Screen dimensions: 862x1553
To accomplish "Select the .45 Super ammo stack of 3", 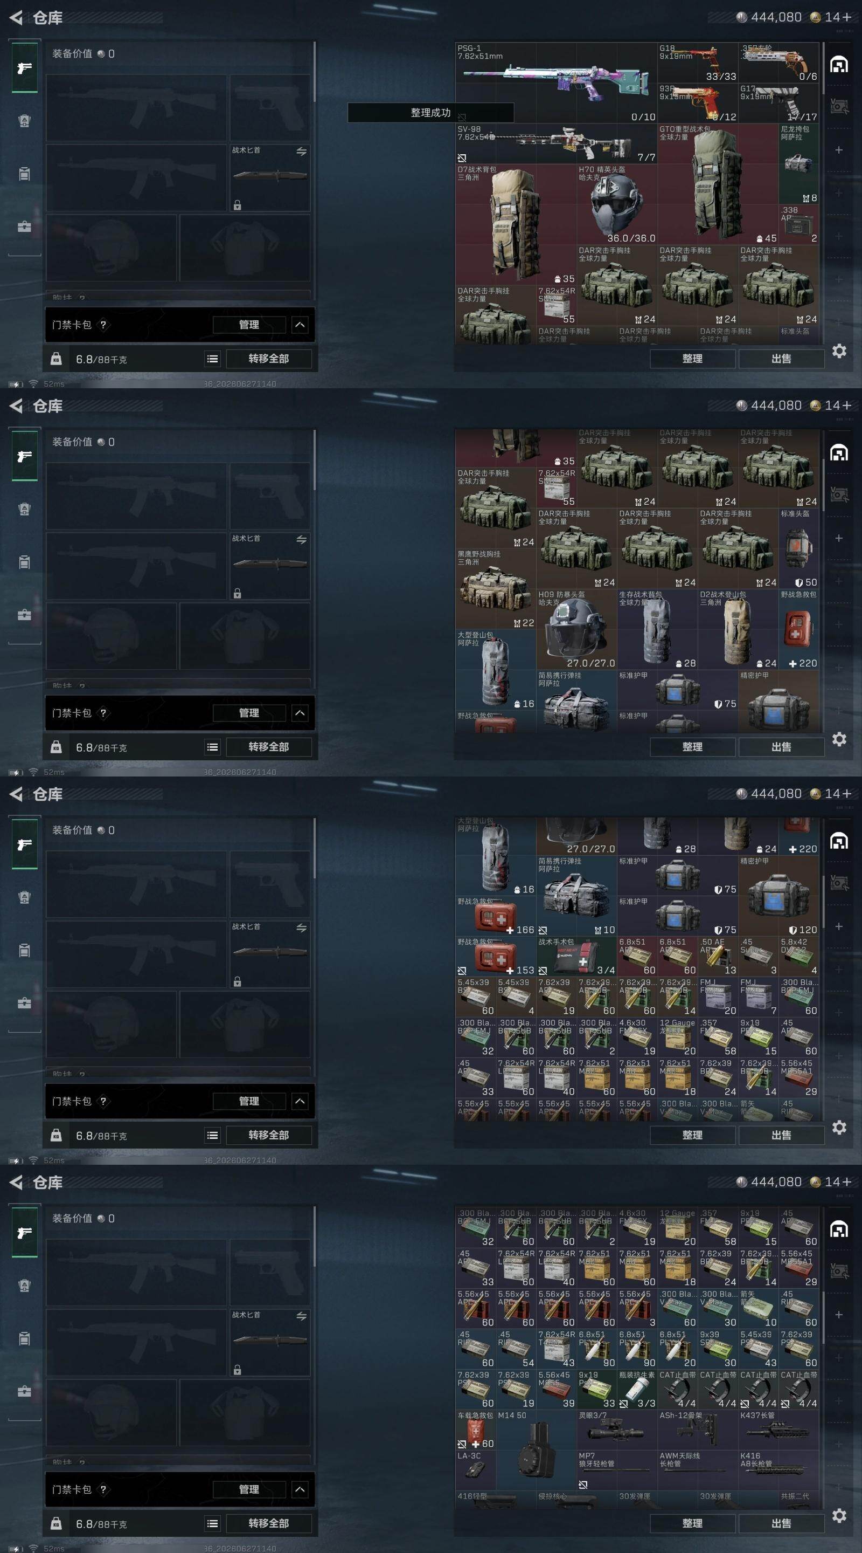I will click(759, 956).
